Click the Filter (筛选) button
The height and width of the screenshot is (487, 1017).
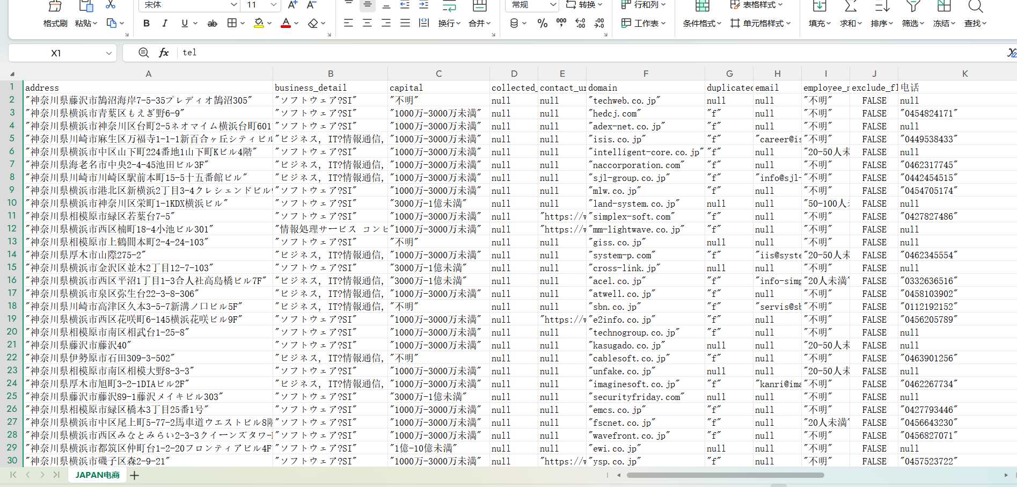[913, 14]
